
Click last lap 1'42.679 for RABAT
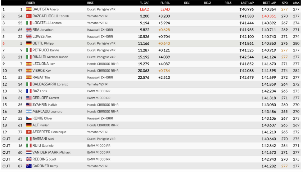246,77
